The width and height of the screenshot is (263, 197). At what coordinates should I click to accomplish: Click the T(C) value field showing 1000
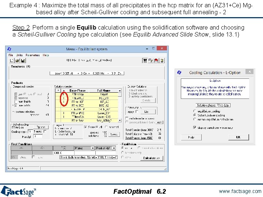[64, 153]
